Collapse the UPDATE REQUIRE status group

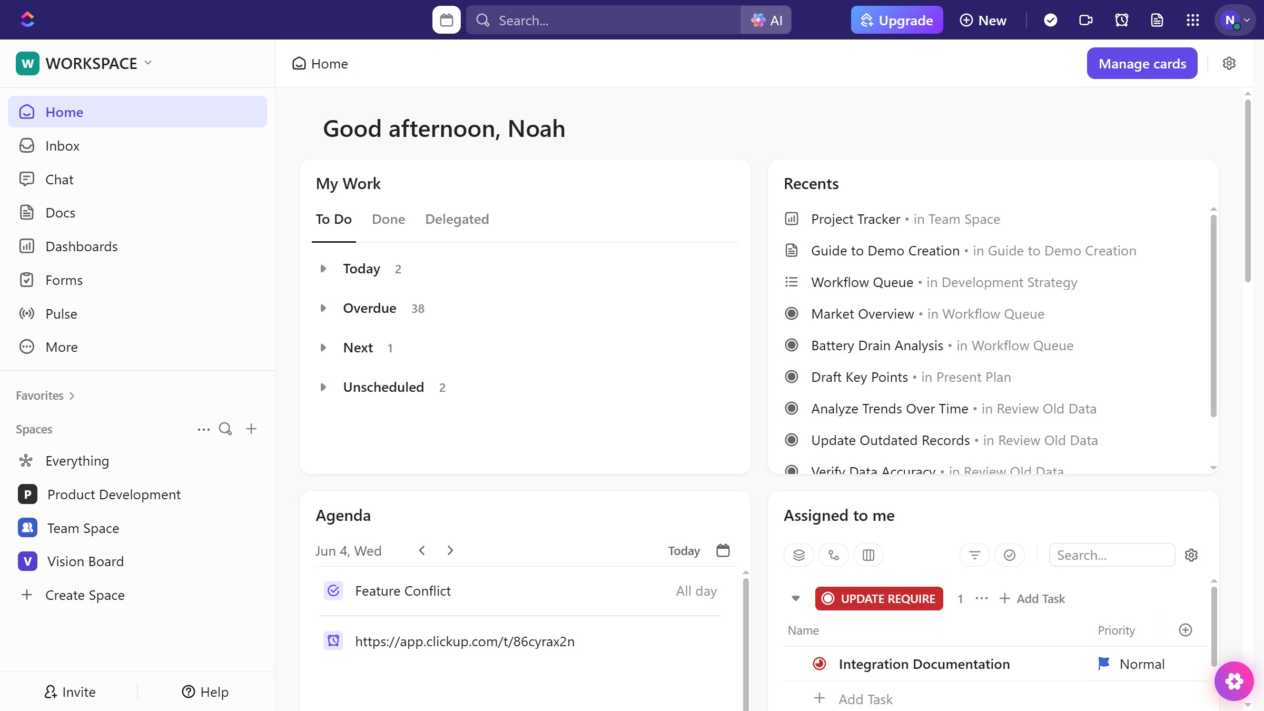795,598
